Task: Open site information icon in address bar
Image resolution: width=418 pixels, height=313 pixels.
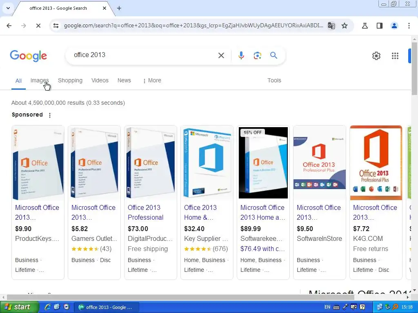Action: tap(56, 26)
